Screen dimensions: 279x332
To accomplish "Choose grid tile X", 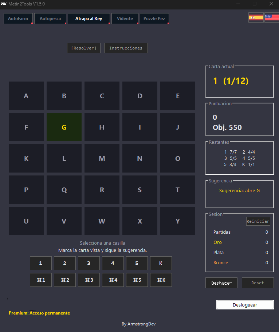I will (140, 221).
